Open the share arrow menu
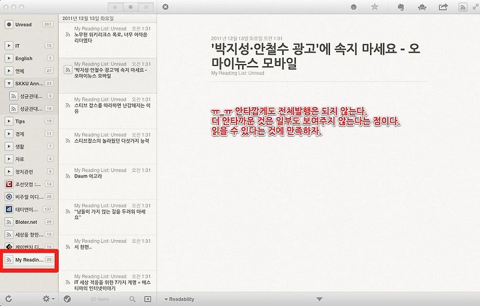This screenshot has width=480, height=306. point(443,7)
